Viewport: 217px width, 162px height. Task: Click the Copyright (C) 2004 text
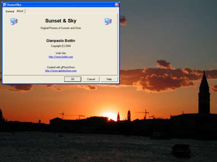[61, 46]
